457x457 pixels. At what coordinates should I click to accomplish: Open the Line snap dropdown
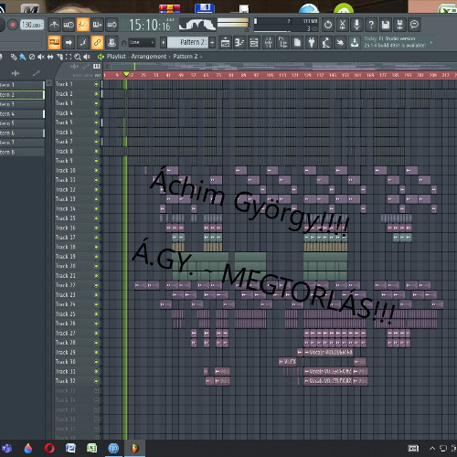[142, 42]
